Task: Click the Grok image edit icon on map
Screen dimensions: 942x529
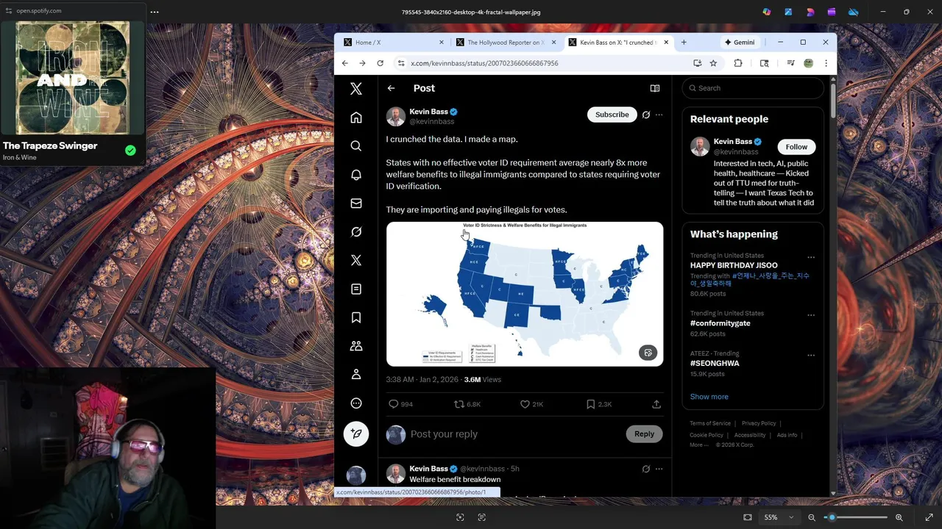Action: (648, 353)
